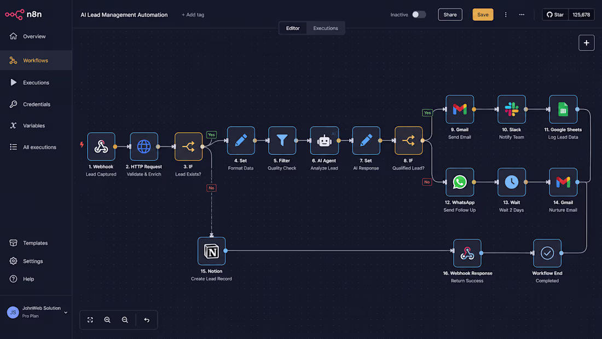Select the HTTP Request globe node

(x=144, y=146)
